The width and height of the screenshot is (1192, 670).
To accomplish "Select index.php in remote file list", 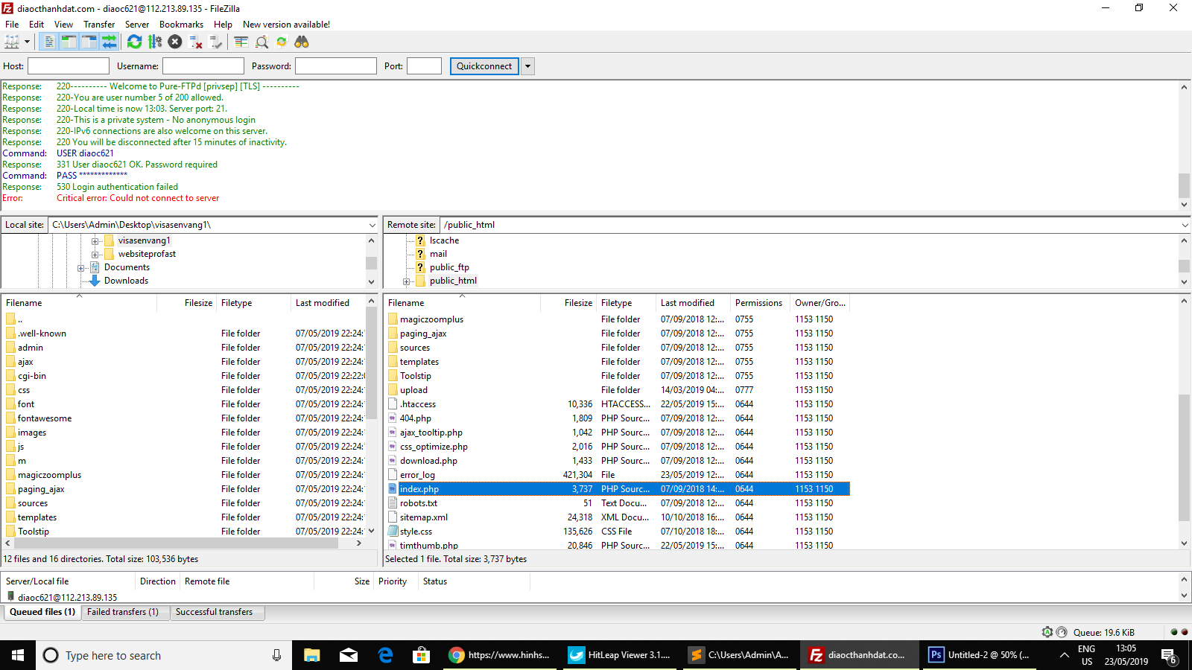I will coord(618,489).
